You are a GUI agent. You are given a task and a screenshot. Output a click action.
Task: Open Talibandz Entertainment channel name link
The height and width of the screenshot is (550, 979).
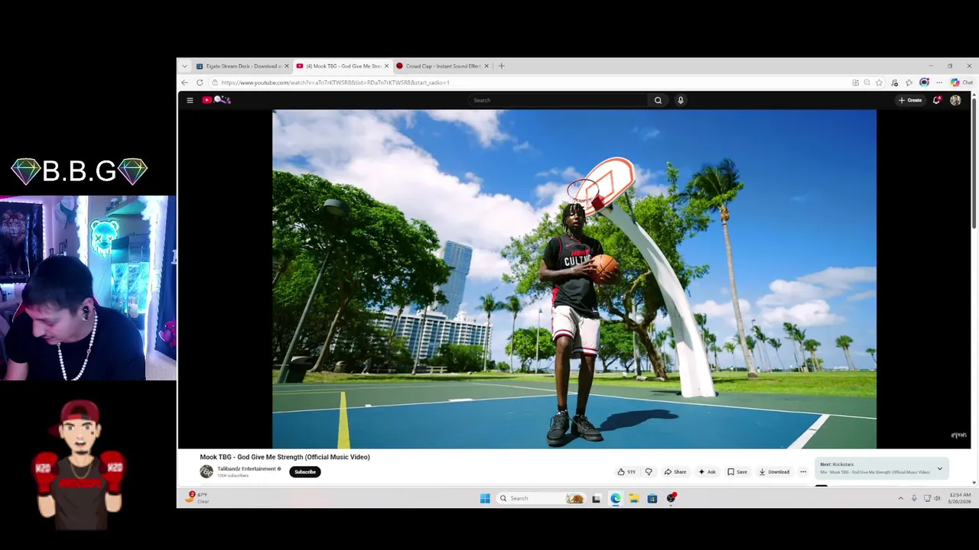[x=246, y=469]
